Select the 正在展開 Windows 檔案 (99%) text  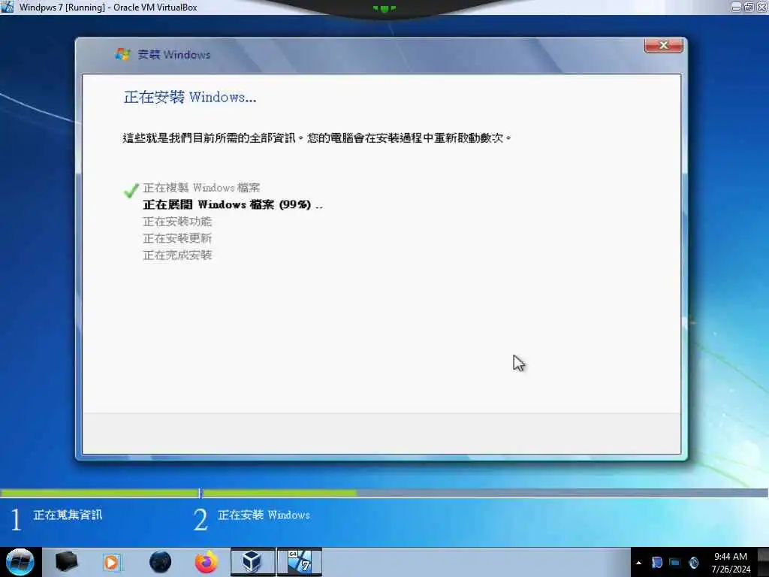[x=227, y=204]
